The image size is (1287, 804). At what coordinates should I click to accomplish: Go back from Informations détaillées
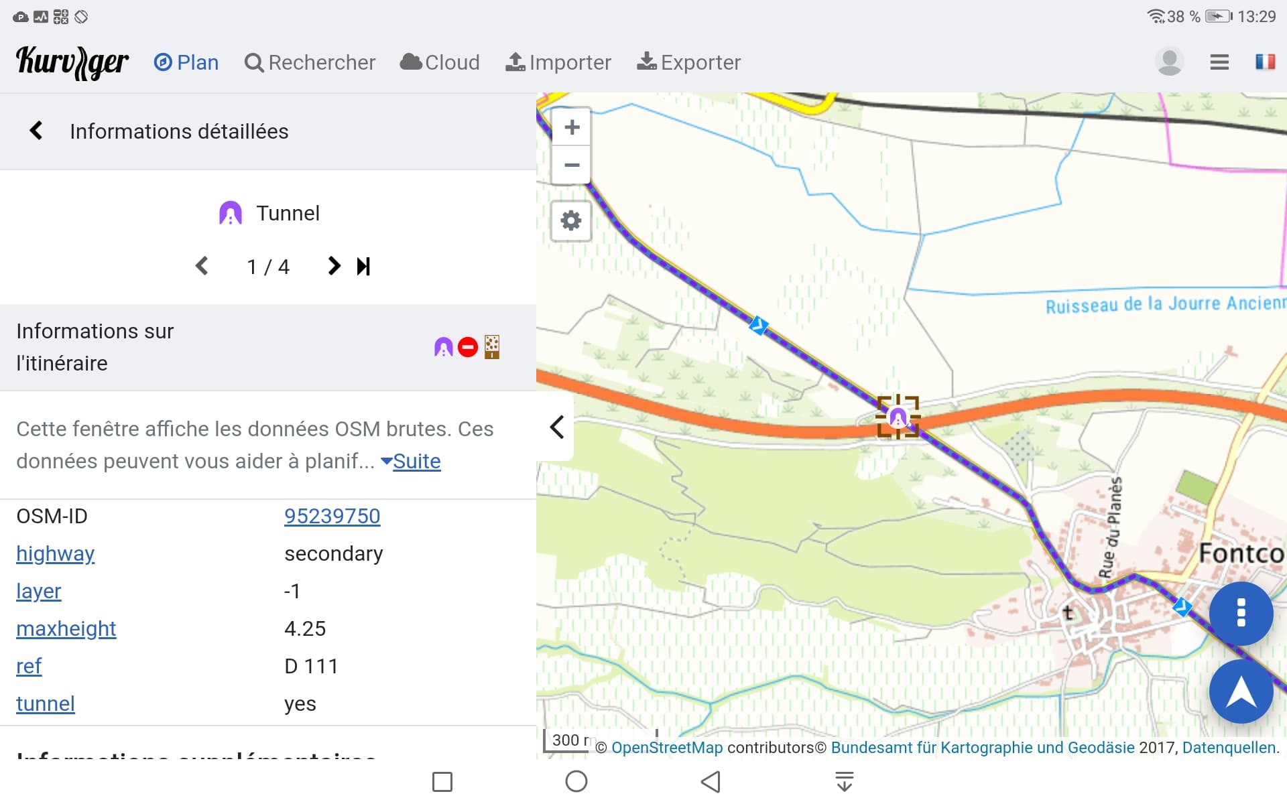pos(36,131)
